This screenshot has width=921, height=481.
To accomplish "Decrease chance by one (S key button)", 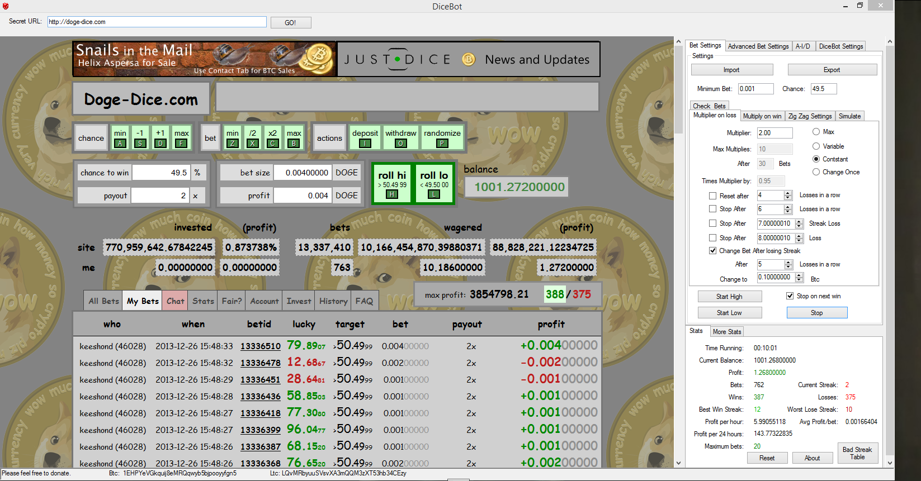I will click(140, 138).
